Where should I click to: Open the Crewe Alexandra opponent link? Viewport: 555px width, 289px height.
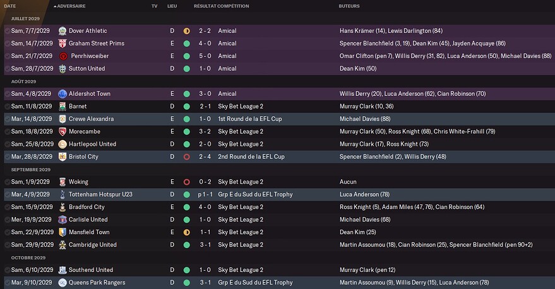[92, 119]
